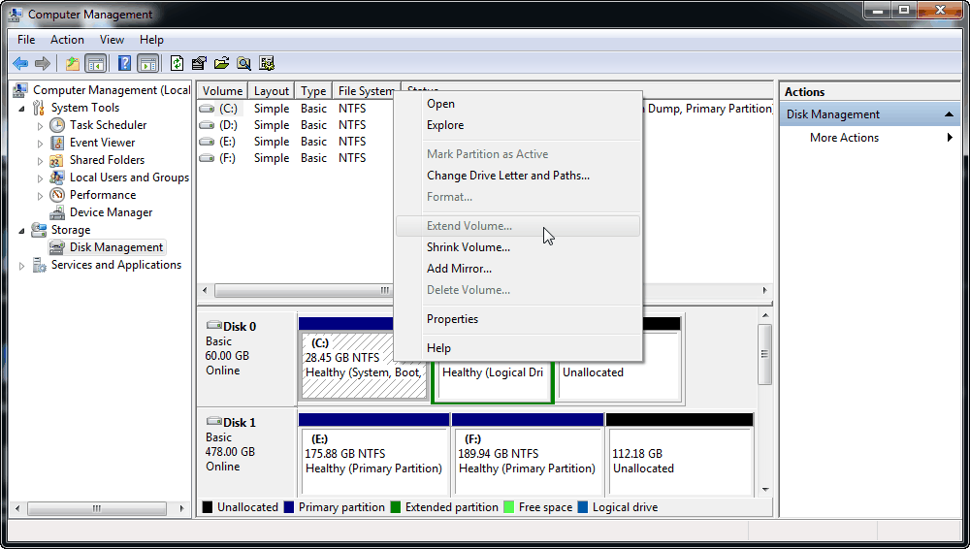Click the Disk 0 label box
Viewport: 970px width, 549px height.
[247, 358]
